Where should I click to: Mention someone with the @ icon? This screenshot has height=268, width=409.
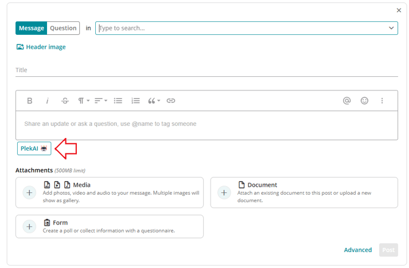pyautogui.click(x=347, y=101)
